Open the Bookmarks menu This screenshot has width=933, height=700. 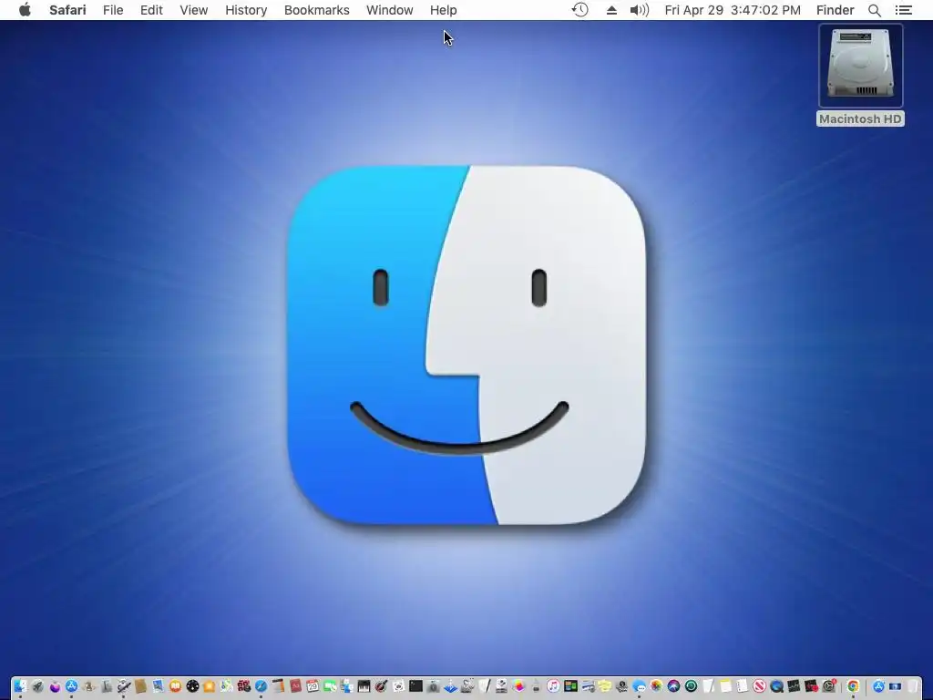tap(316, 10)
